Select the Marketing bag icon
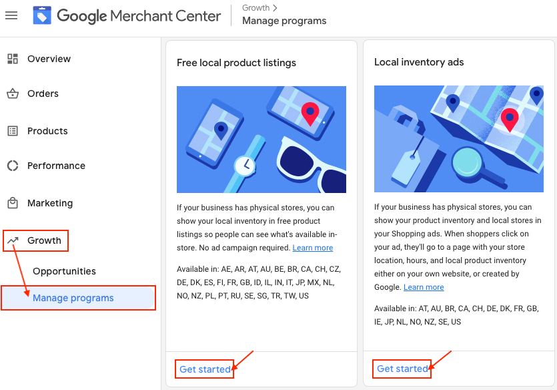Image resolution: width=557 pixels, height=390 pixels. pyautogui.click(x=11, y=203)
